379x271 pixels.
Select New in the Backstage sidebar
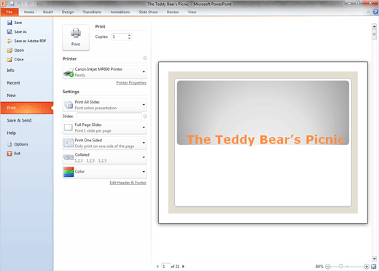tap(27, 95)
